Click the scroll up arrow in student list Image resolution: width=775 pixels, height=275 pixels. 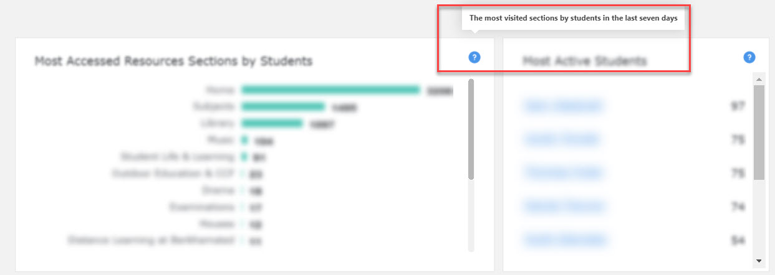click(x=759, y=79)
